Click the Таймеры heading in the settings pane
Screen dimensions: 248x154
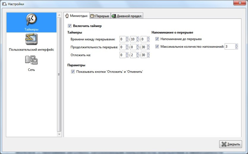(75, 32)
